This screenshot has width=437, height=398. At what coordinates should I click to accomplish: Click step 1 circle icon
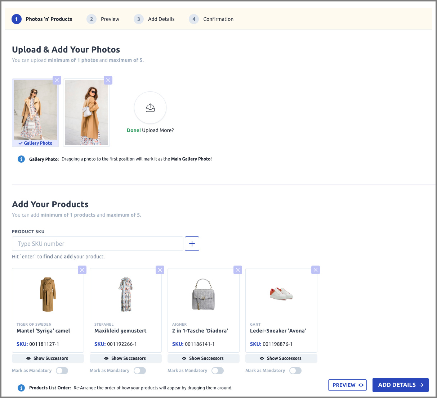[17, 19]
